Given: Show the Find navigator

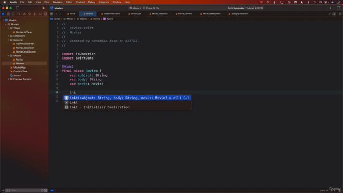Looking at the screenshot, I should [x=19, y=14].
